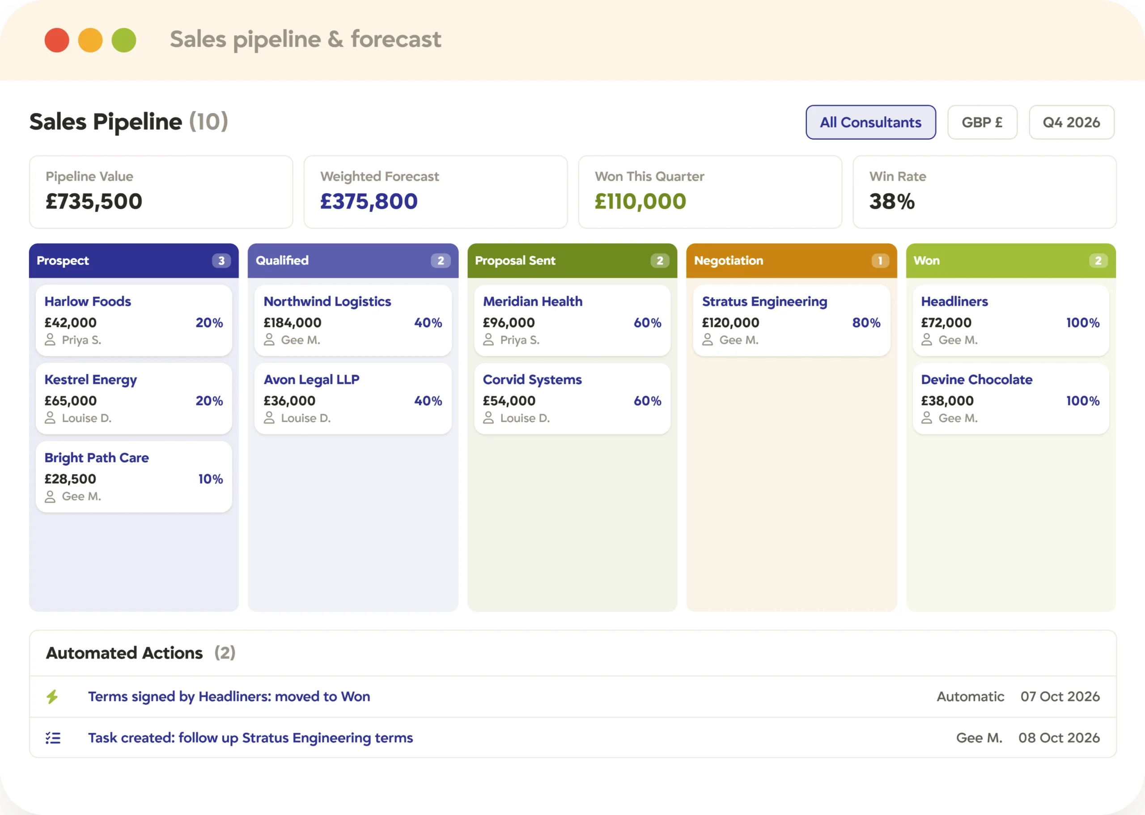Screen dimensions: 1145x815
Task: Select the Qualified column header
Action: pos(353,261)
